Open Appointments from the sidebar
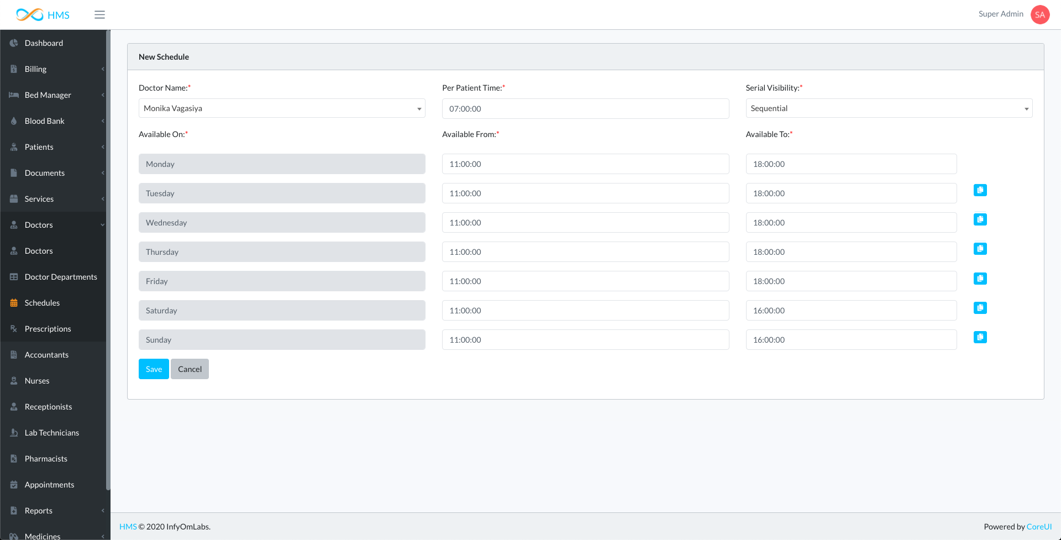The image size is (1061, 540). tap(49, 485)
